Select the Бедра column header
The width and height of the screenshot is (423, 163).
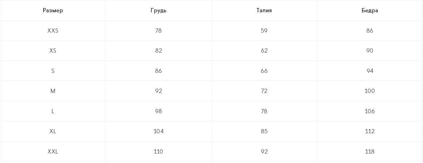pyautogui.click(x=370, y=11)
